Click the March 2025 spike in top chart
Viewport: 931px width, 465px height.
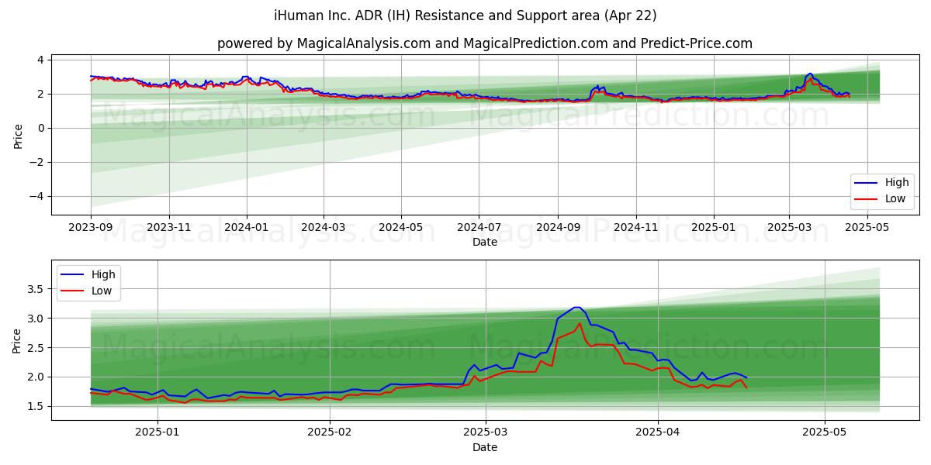(x=810, y=74)
